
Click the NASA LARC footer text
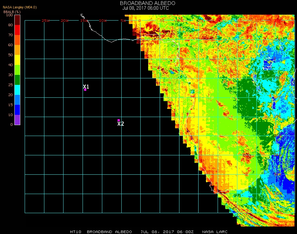pyautogui.click(x=215, y=232)
